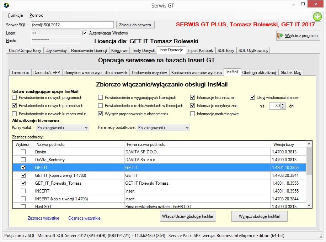Switch to SQL Bazy tab
The image size is (326, 242).
pyautogui.click(x=226, y=50)
